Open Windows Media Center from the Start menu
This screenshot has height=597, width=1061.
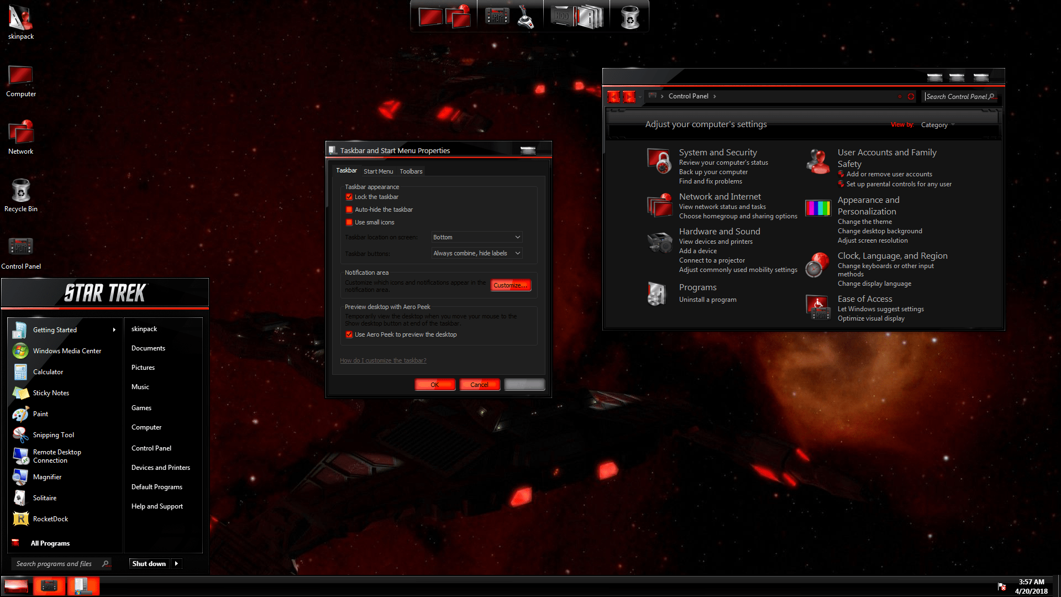65,351
